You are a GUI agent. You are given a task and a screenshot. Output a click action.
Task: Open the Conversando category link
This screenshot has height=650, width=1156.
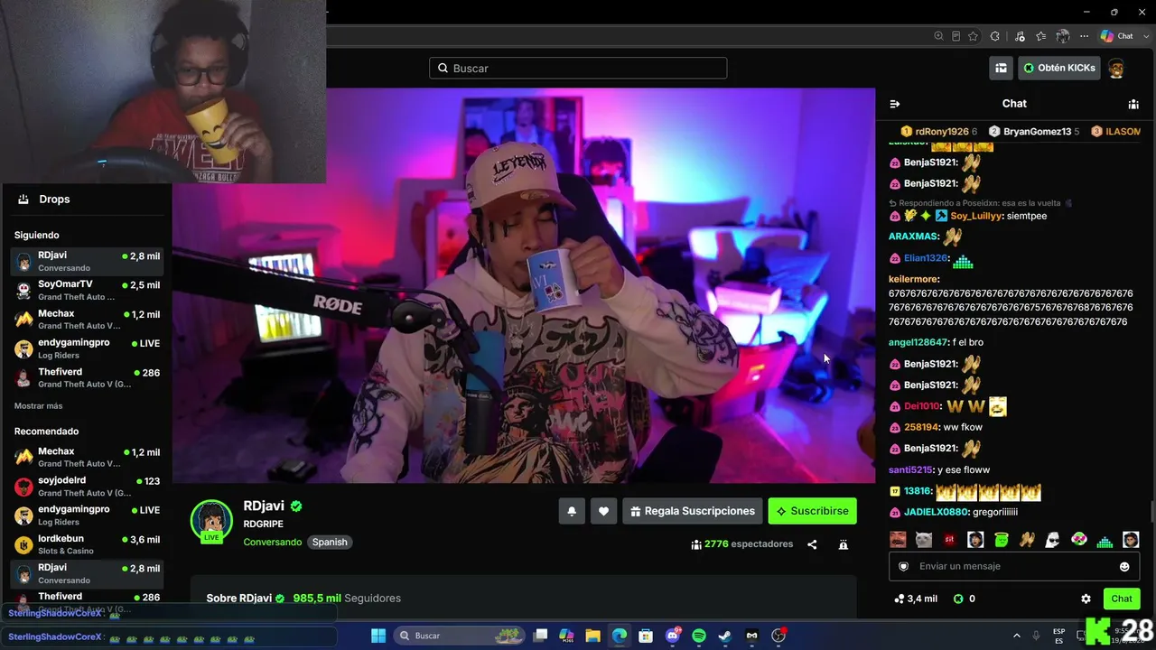click(273, 543)
